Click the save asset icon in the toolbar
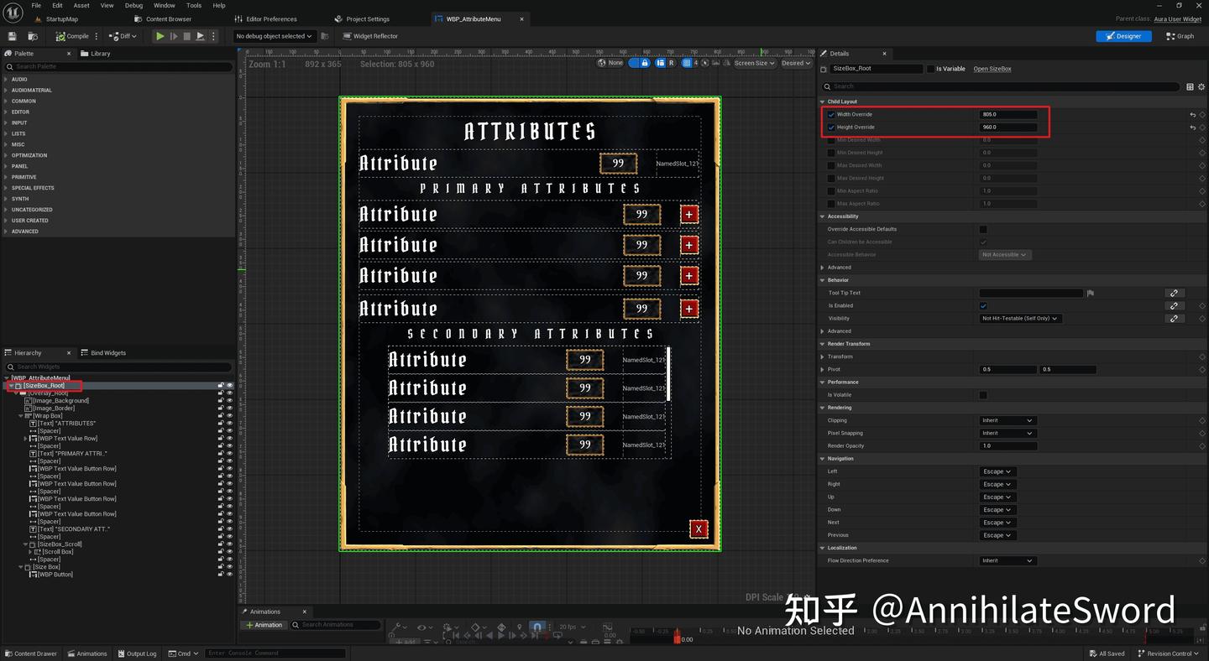Screen dimensions: 1209x661 [x=11, y=36]
